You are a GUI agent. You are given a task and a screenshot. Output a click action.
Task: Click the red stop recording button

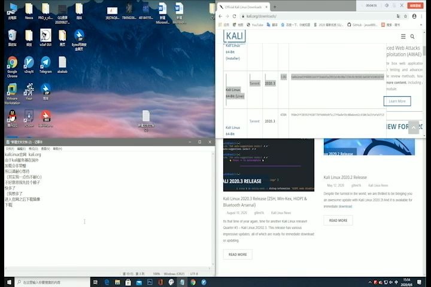point(415,5)
